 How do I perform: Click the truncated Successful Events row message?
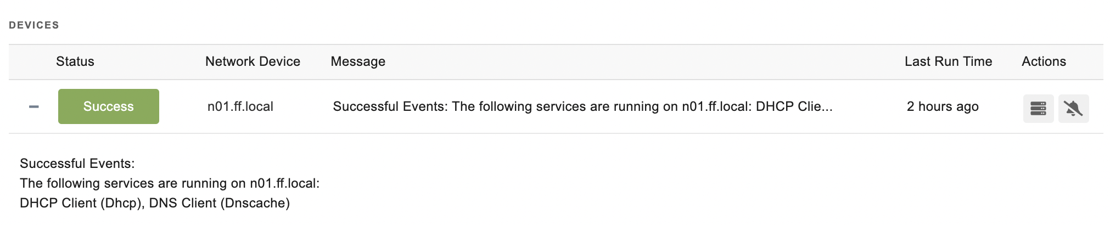click(x=582, y=106)
